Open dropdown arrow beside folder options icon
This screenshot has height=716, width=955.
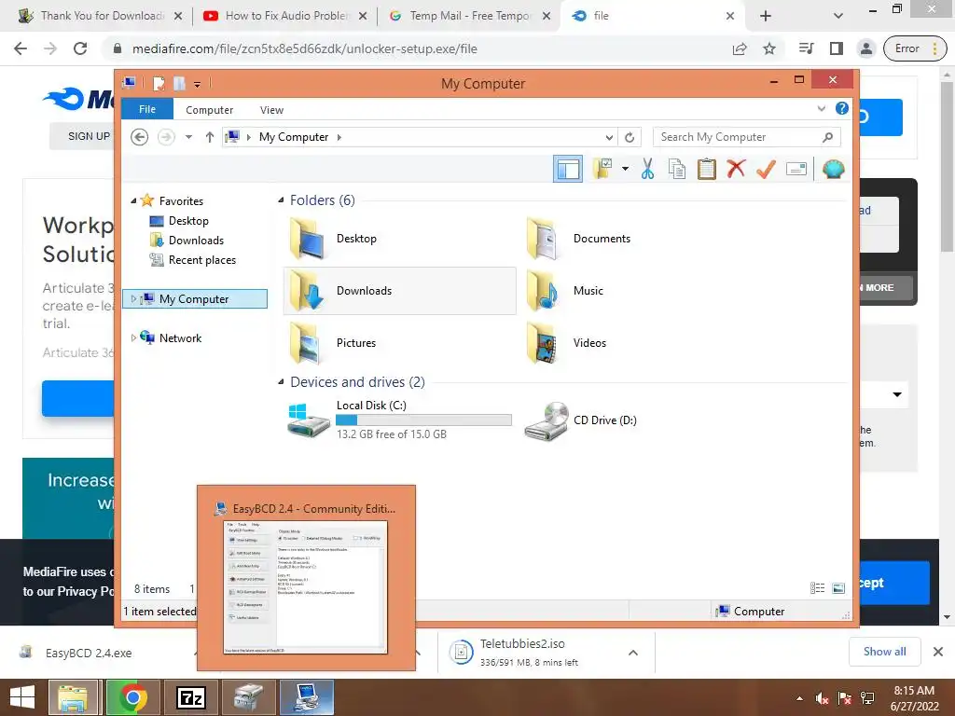point(625,169)
